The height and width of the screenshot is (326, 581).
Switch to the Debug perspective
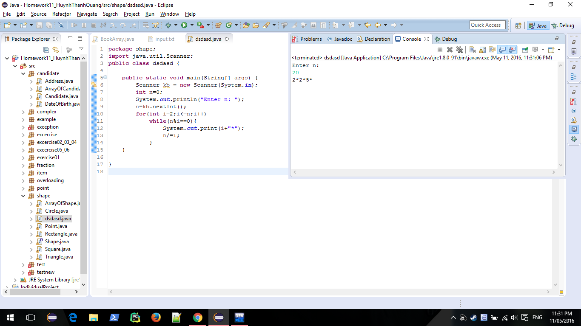coord(563,25)
